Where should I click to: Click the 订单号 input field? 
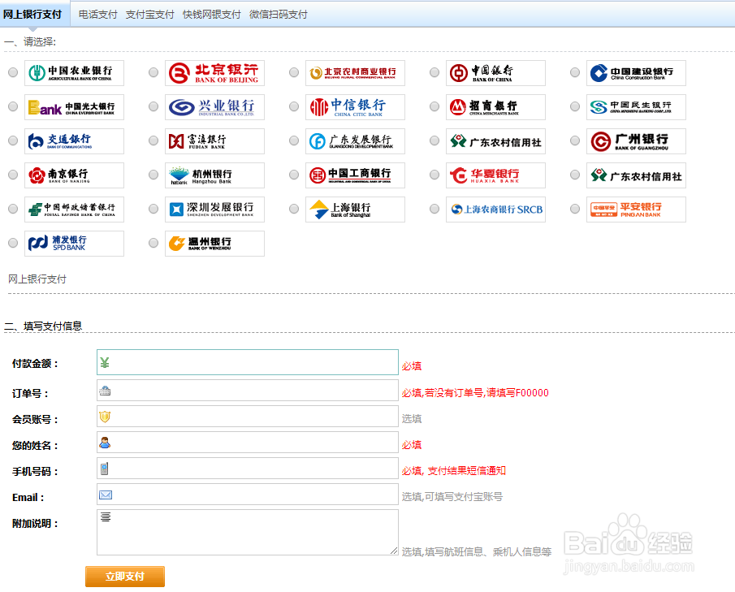point(248,391)
